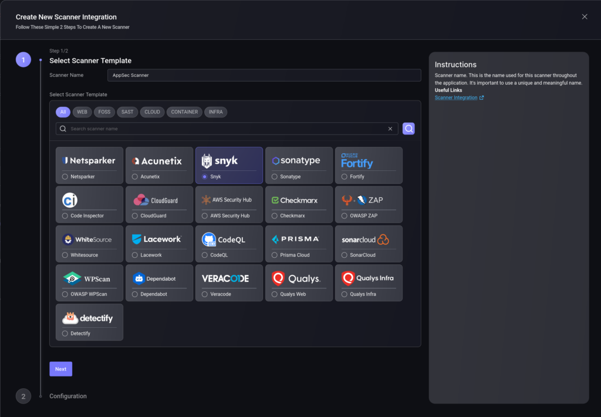Select the CloudGuard radio button
Screen dimensions: 601x417
135,216
